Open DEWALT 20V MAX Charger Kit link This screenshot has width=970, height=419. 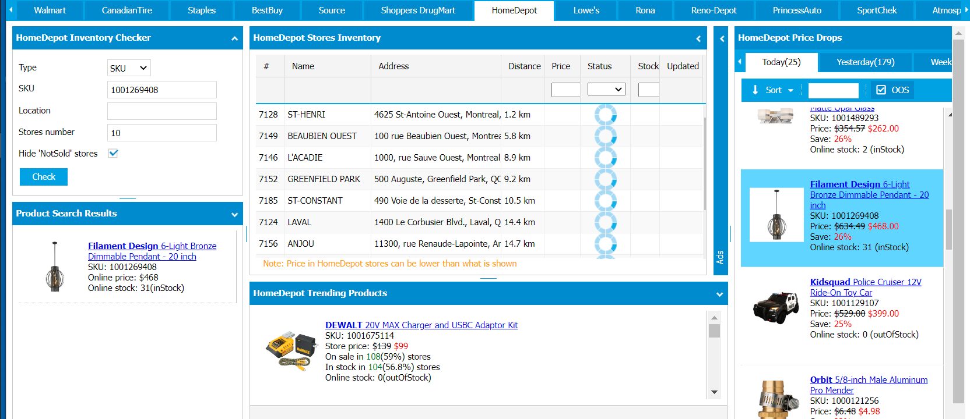pyautogui.click(x=421, y=325)
